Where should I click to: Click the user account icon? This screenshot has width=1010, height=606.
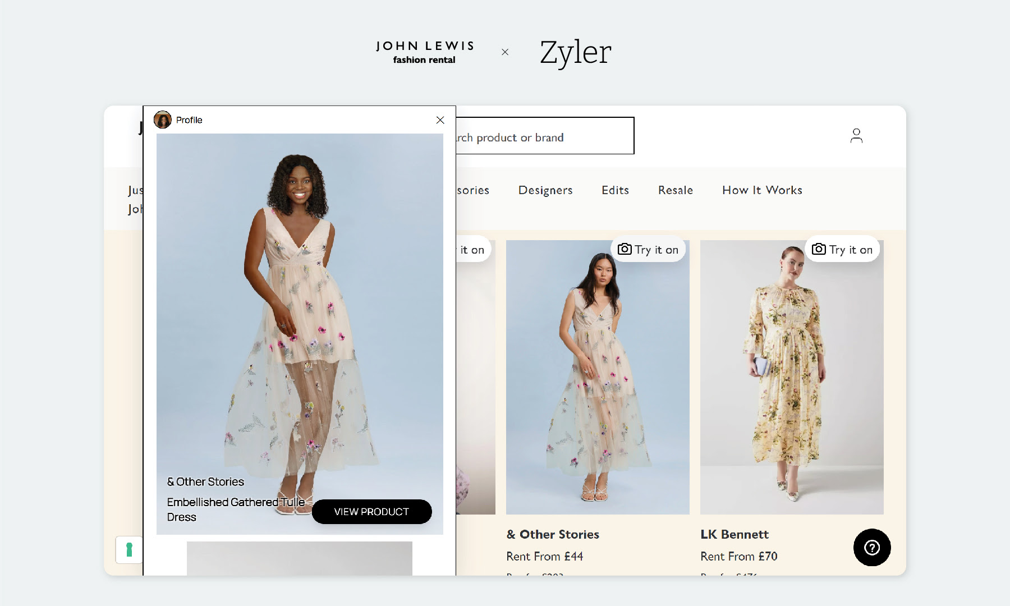[856, 136]
